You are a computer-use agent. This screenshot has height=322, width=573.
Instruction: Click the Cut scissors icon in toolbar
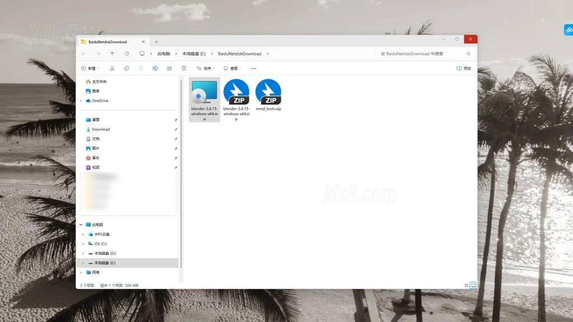click(112, 68)
